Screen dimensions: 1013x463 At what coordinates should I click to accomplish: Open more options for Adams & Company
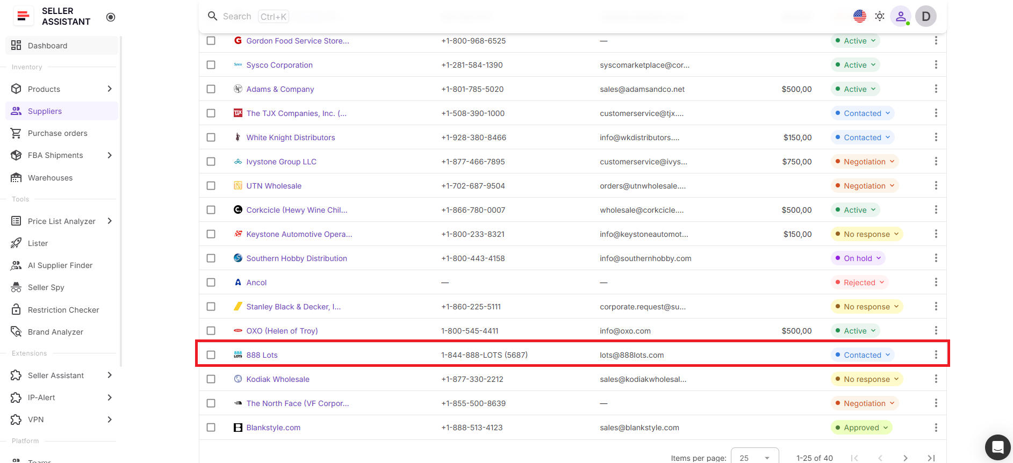pyautogui.click(x=936, y=89)
